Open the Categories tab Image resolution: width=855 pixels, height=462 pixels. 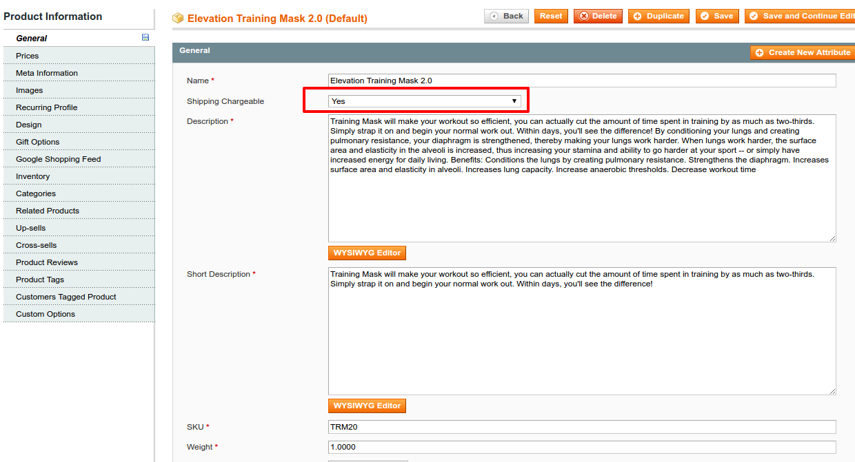point(79,193)
